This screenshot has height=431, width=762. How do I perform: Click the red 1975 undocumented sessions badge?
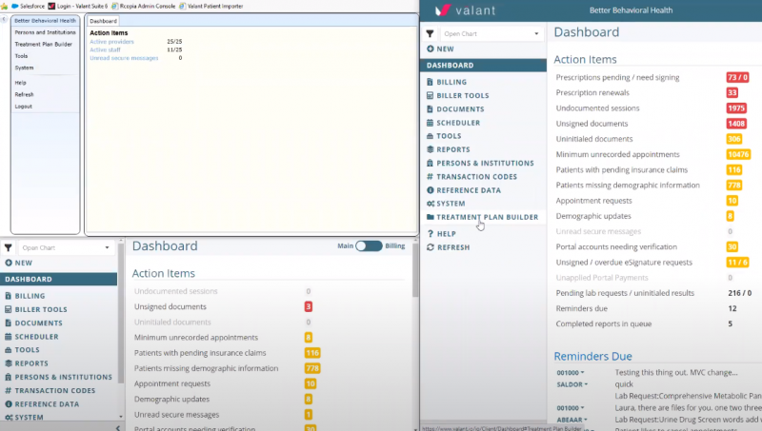click(735, 108)
